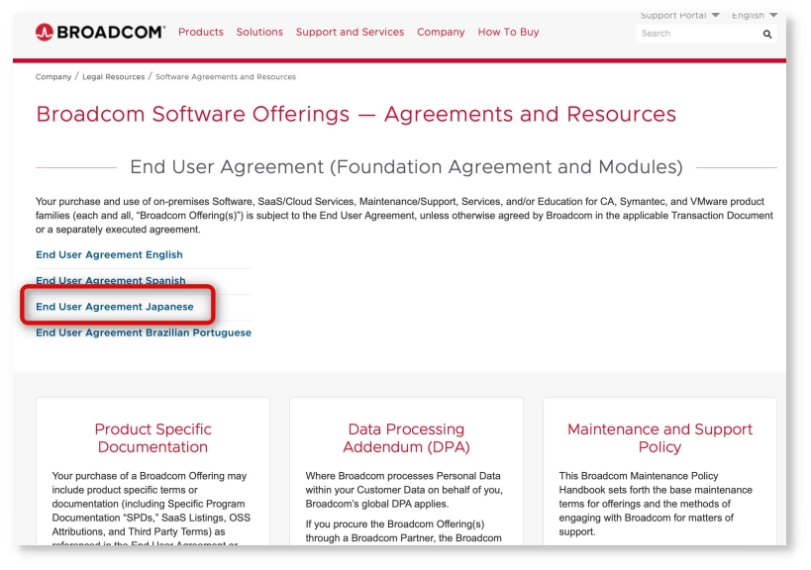Viewport: 811px width, 570px height.
Task: Open the Solutions menu
Action: 259,33
